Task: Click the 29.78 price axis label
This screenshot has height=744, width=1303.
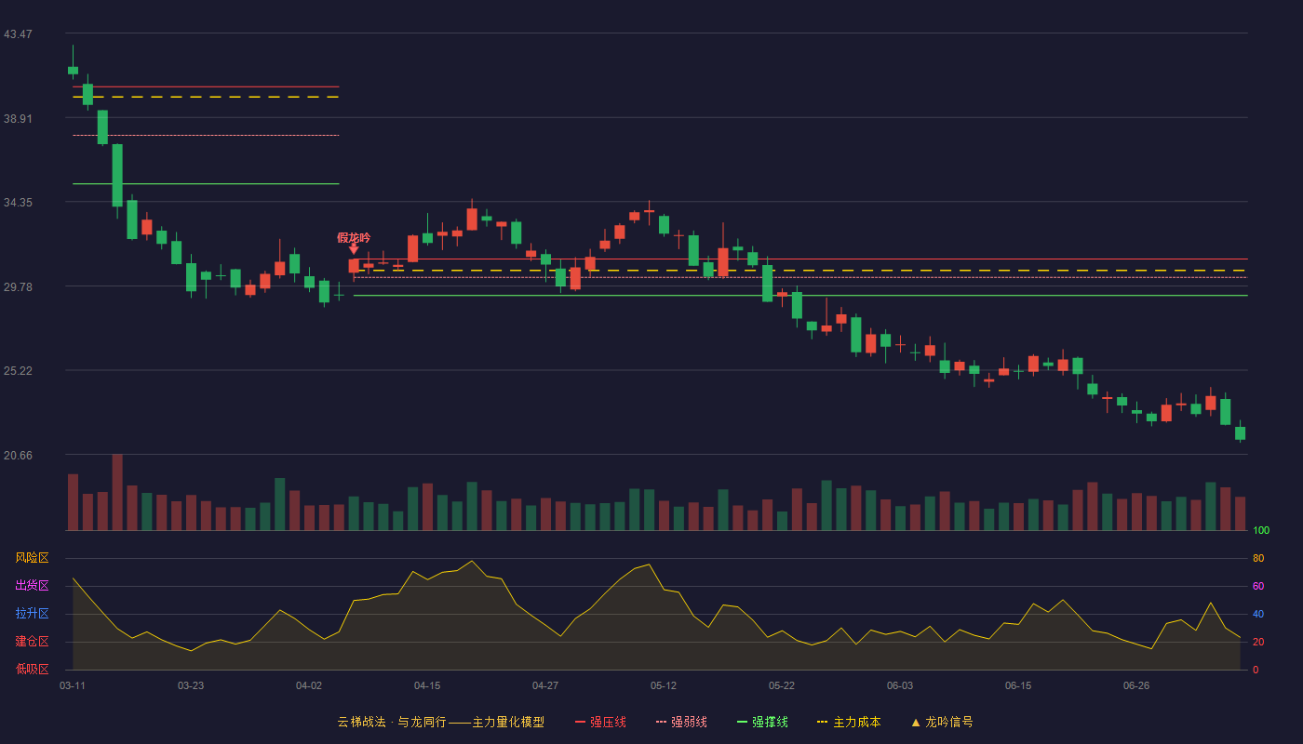Action: tap(18, 287)
